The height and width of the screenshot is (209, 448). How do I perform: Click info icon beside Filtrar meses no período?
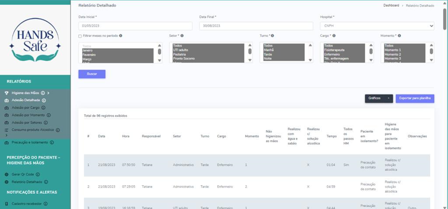coord(121,36)
